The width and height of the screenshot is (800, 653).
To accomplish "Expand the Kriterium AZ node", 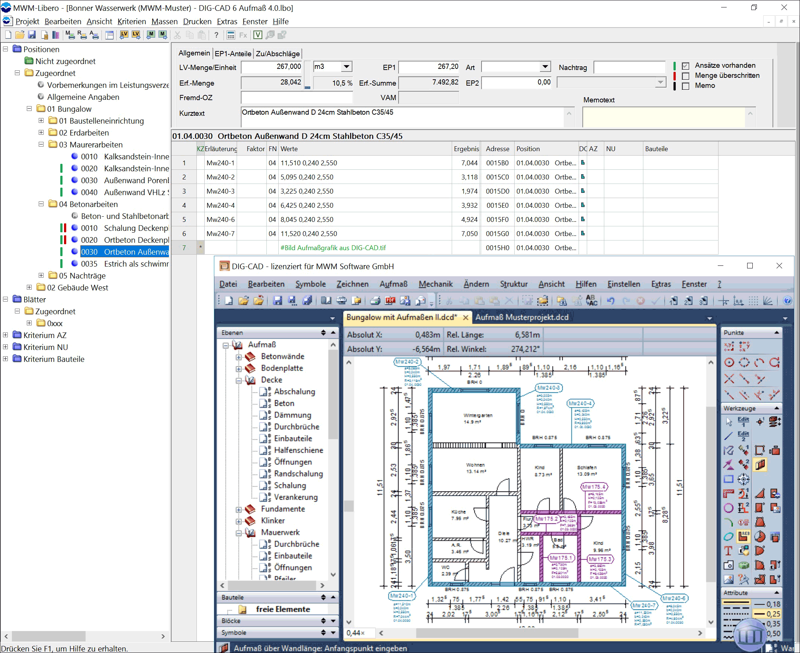I will pyautogui.click(x=6, y=335).
